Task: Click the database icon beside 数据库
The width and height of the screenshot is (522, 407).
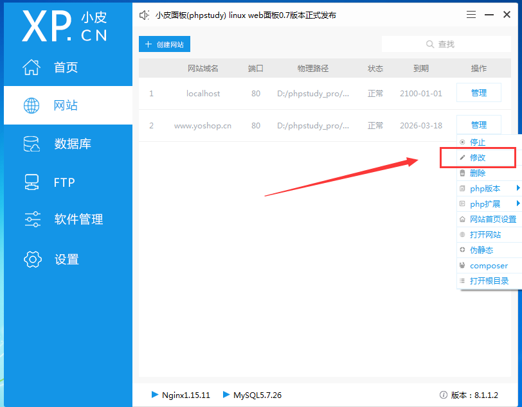Action: coord(32,144)
